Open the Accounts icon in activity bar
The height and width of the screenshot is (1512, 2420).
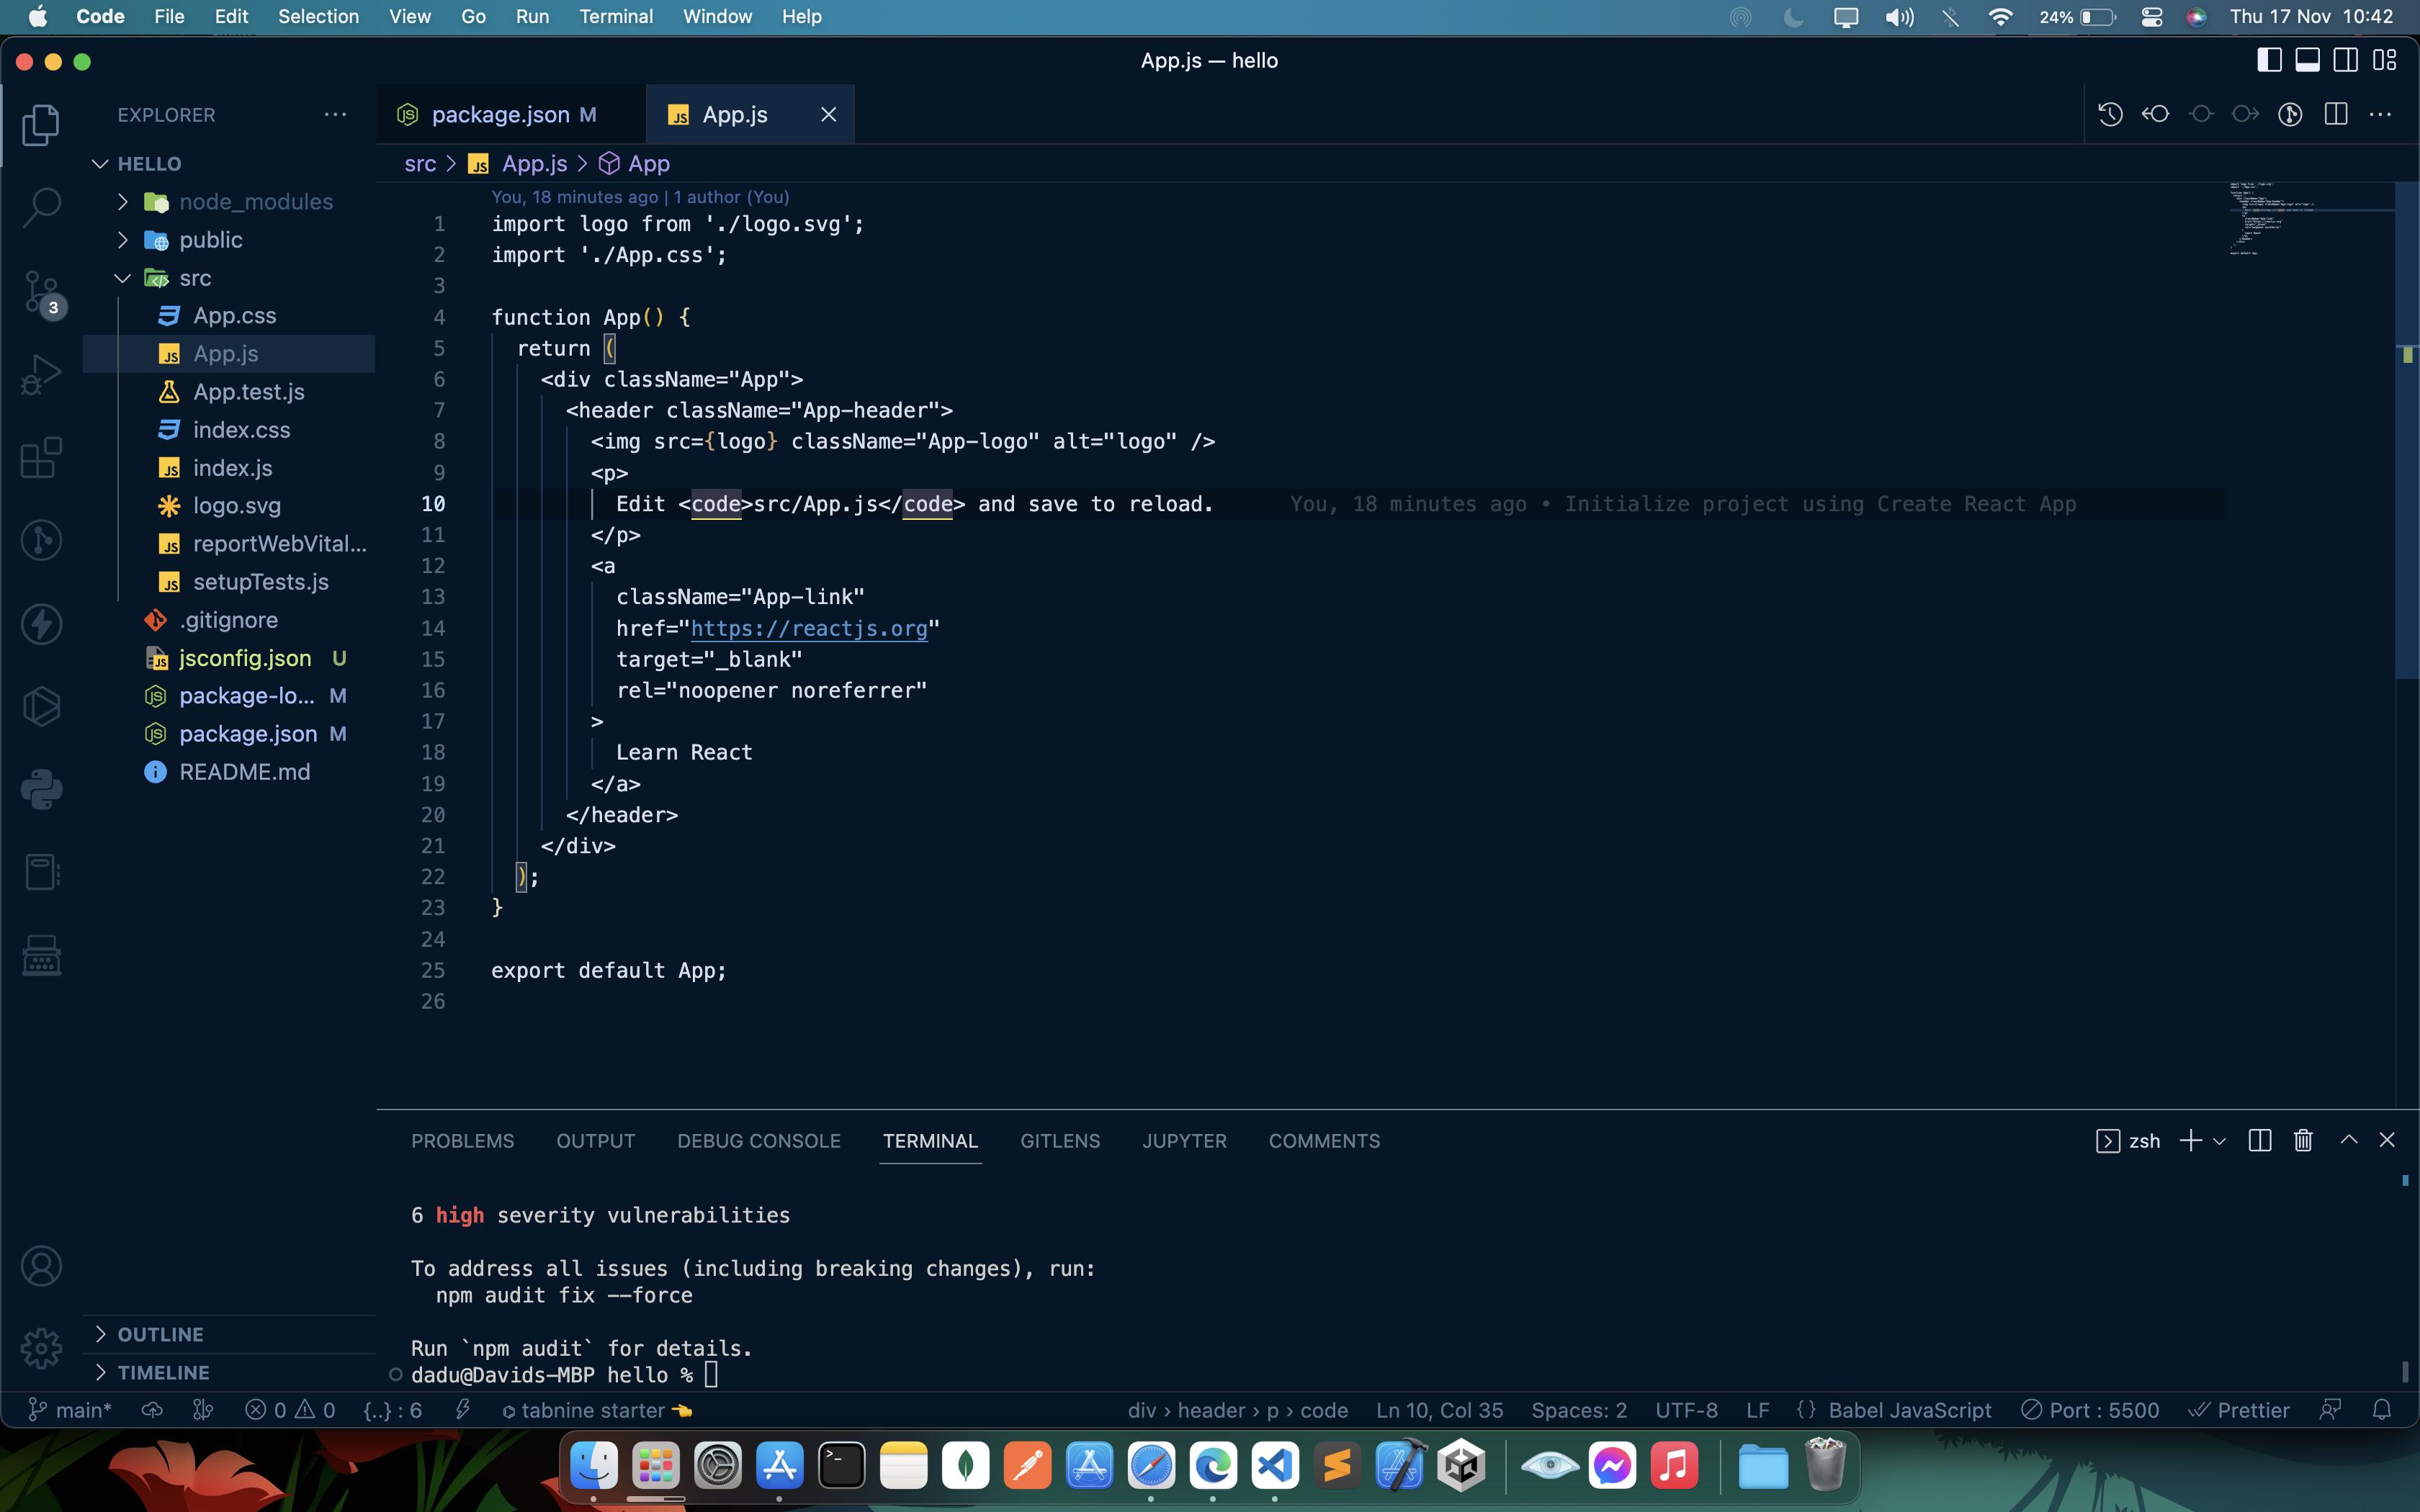tap(41, 1266)
